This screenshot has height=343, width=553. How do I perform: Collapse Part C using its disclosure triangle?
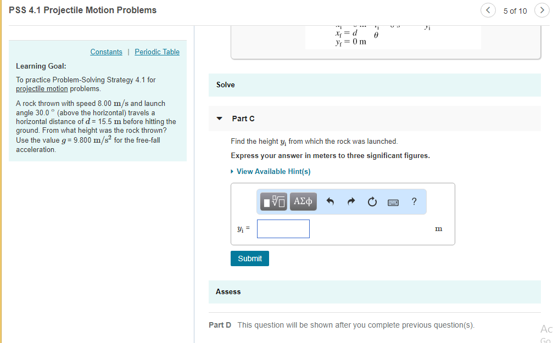219,119
